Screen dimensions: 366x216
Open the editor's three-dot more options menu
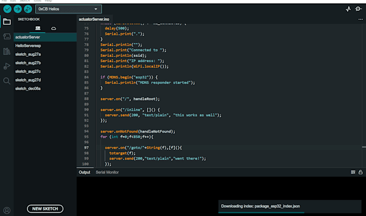point(360,19)
